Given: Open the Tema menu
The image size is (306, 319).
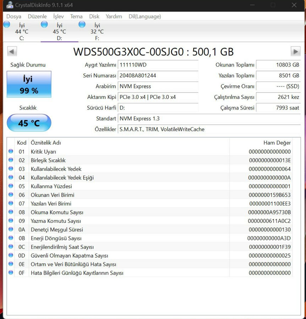Looking at the screenshot, I should click(76, 16).
